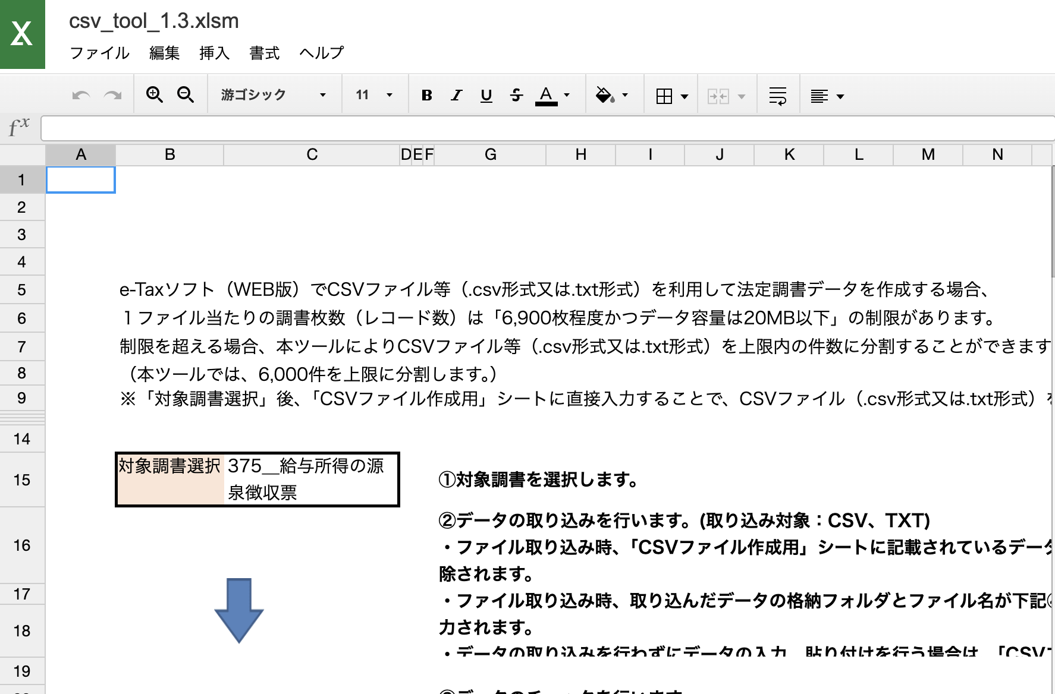Toggle underline formatting
1055x694 pixels.
486,95
